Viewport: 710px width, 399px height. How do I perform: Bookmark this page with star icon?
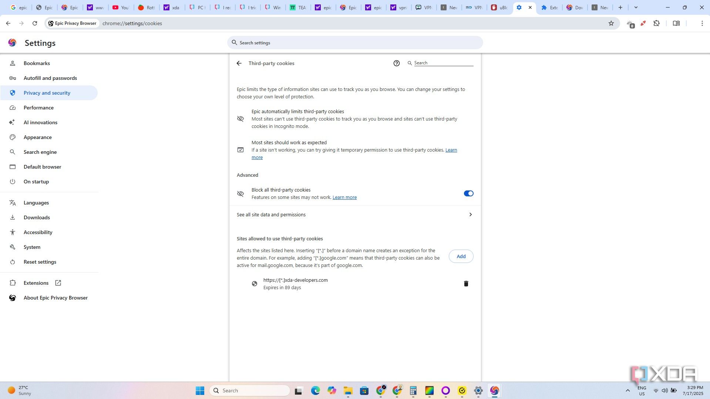click(611, 23)
